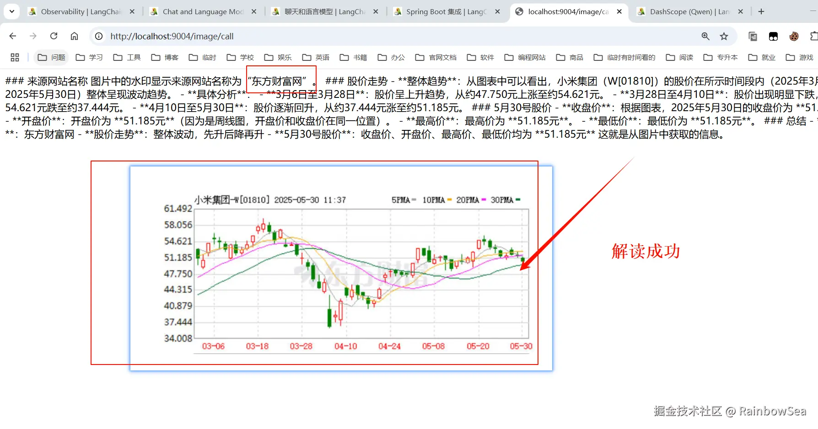Screen dimensions: 818x429
Task: Open the 临时有时间看的 bookmark folder
Action: [624, 57]
